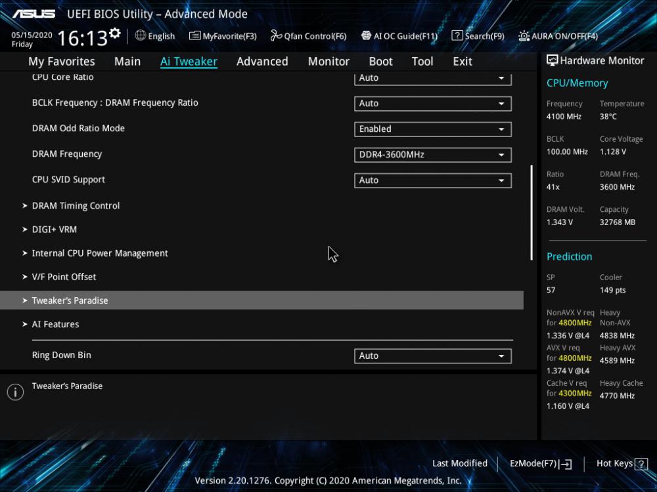Click the 4838 MHz Heavy Non-AVX value
Viewport: 657px width, 492px height.
coord(617,335)
